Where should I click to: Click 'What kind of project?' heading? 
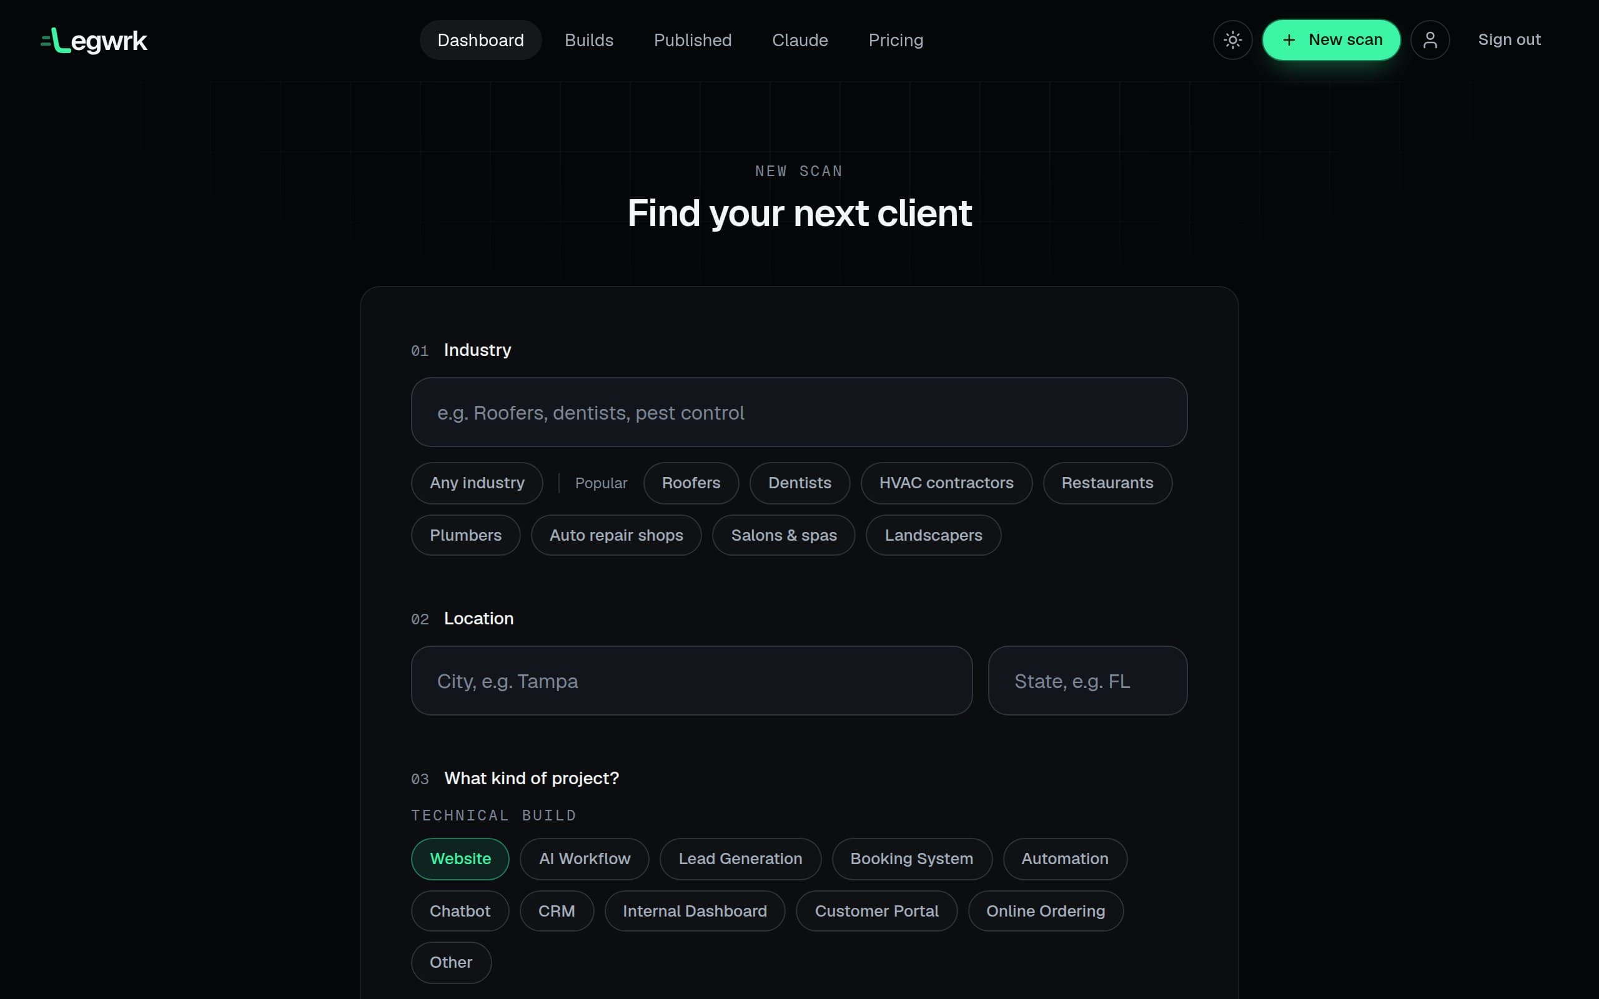pos(532,779)
